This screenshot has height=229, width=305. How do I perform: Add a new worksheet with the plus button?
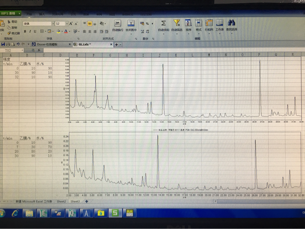tap(87, 201)
